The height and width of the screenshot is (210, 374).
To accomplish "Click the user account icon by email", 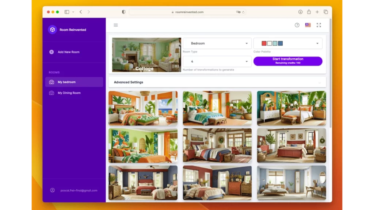I will [x=52, y=190].
